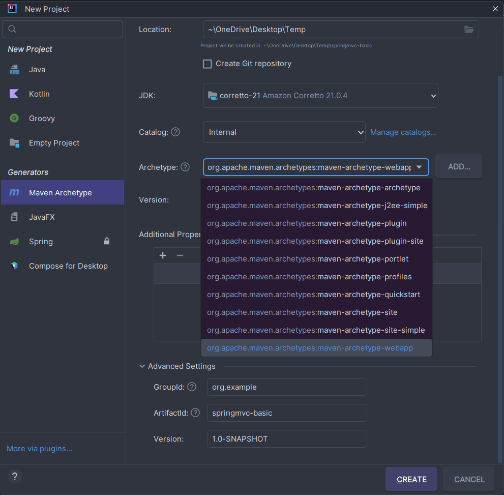
Task: Click the Compose for Desktop icon
Action: (14, 266)
